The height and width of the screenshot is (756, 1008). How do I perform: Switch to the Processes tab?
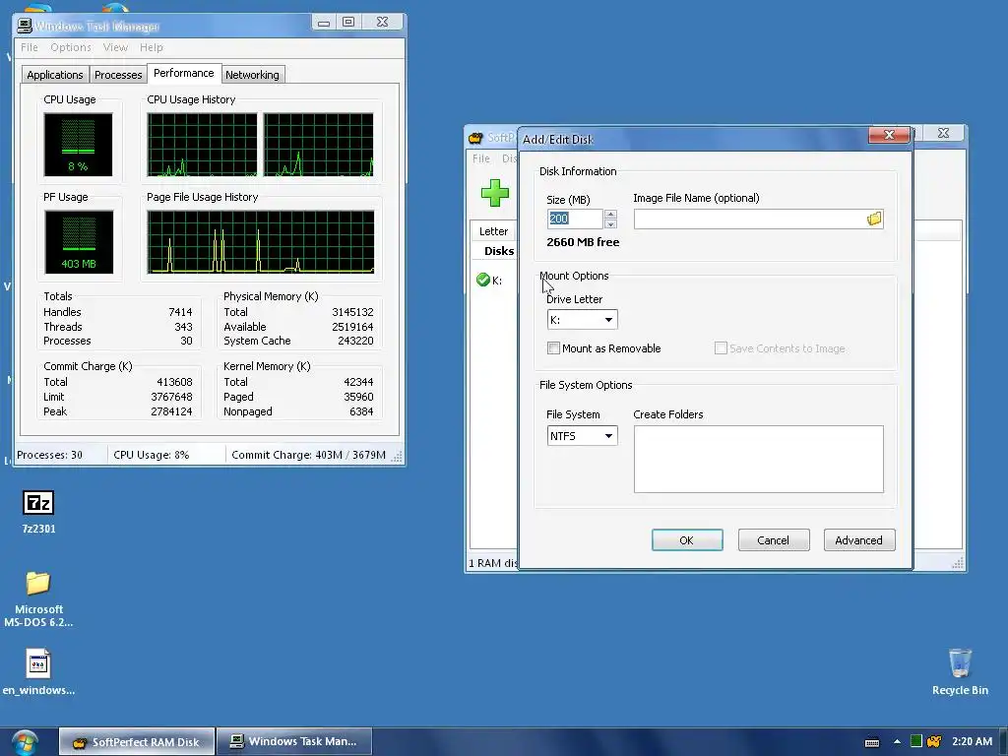coord(118,75)
